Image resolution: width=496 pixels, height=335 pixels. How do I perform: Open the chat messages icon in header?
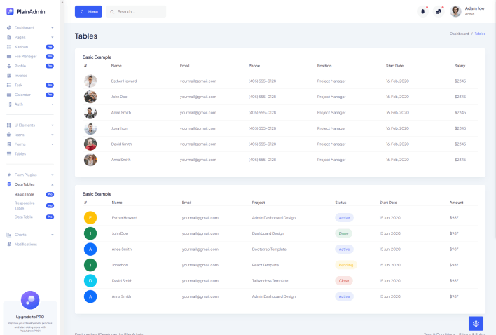click(x=439, y=11)
